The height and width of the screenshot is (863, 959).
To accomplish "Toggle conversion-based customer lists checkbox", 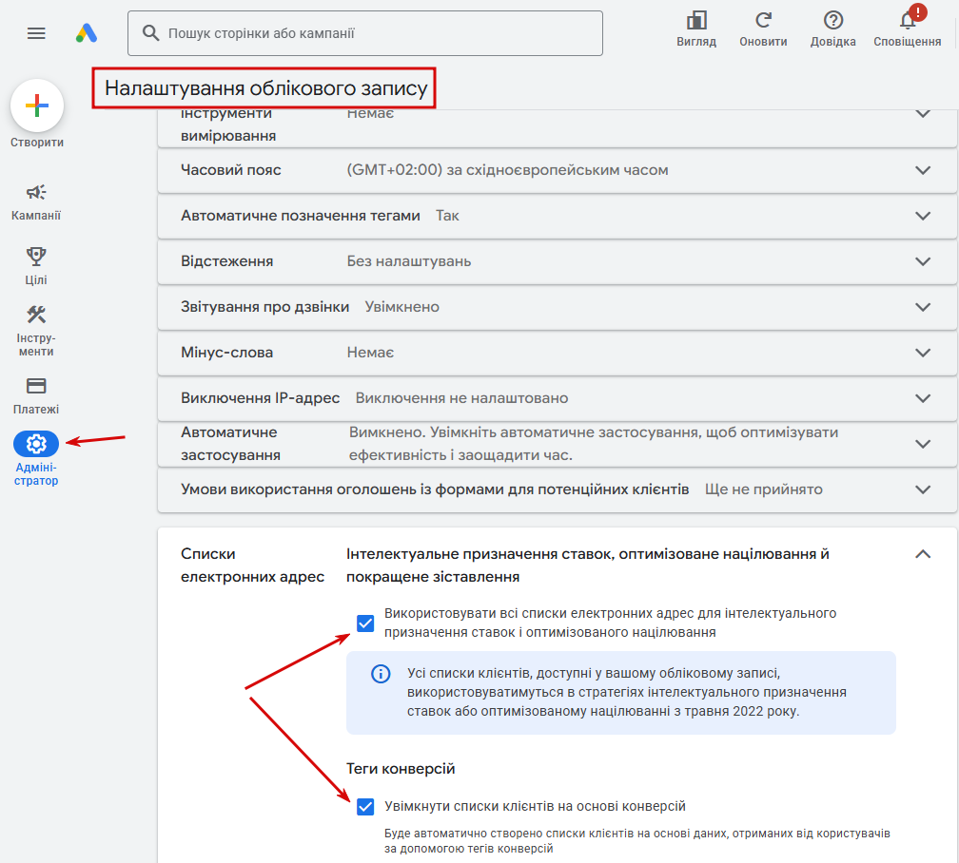I will pos(365,807).
